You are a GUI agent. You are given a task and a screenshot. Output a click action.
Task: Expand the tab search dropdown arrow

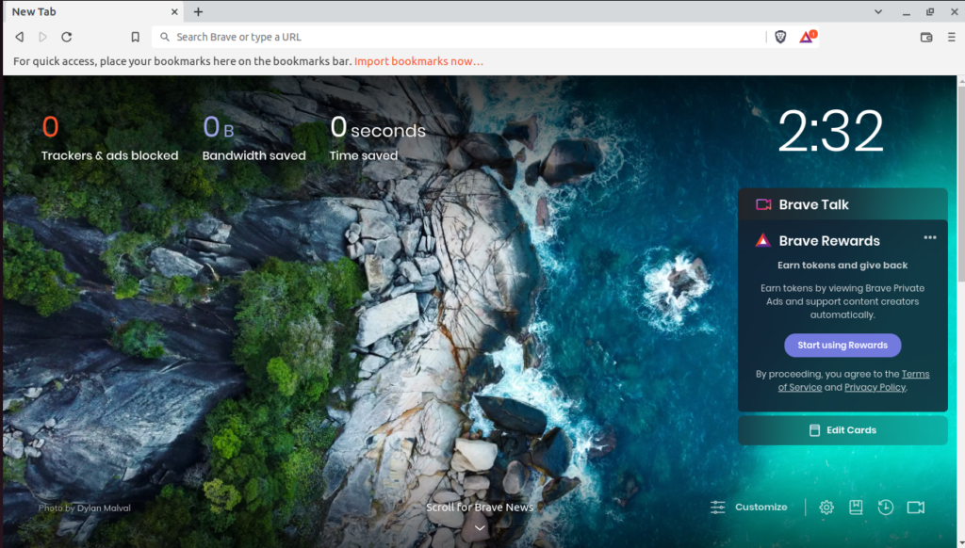point(878,11)
